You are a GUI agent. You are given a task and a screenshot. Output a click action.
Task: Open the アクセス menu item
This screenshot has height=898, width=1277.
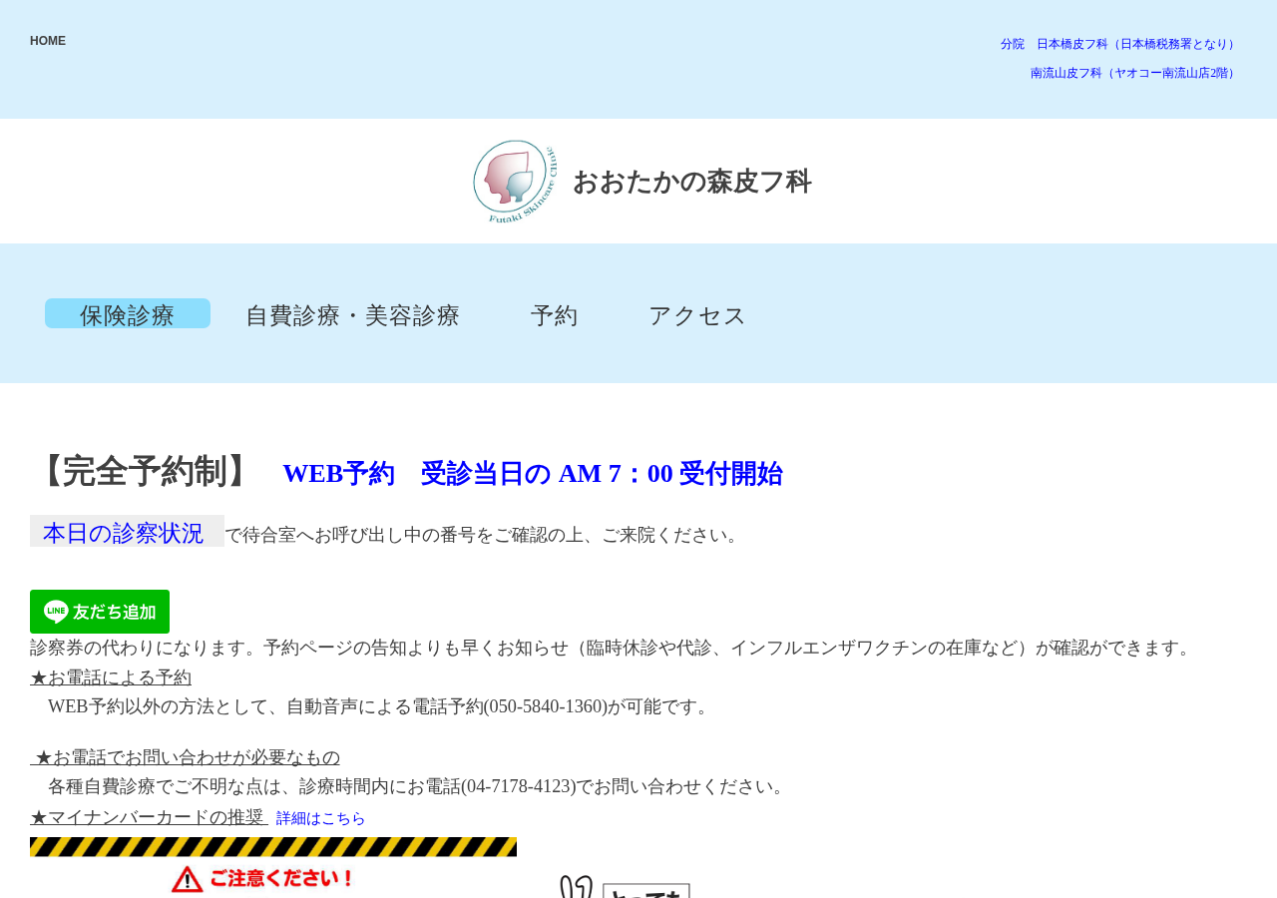click(697, 315)
